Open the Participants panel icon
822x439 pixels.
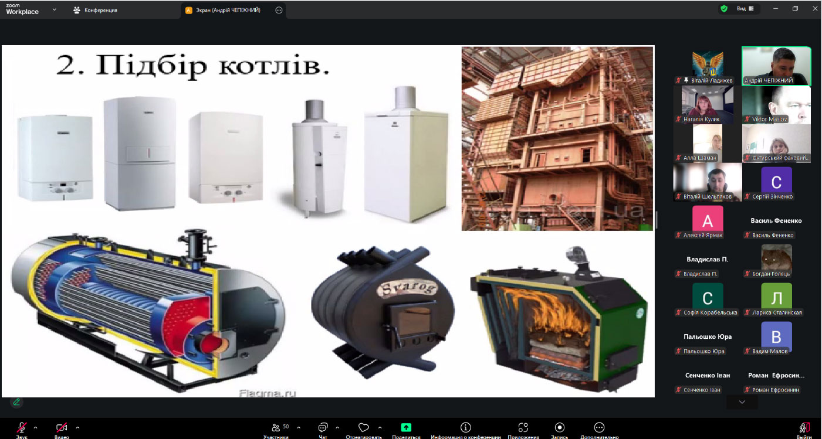pyautogui.click(x=276, y=427)
